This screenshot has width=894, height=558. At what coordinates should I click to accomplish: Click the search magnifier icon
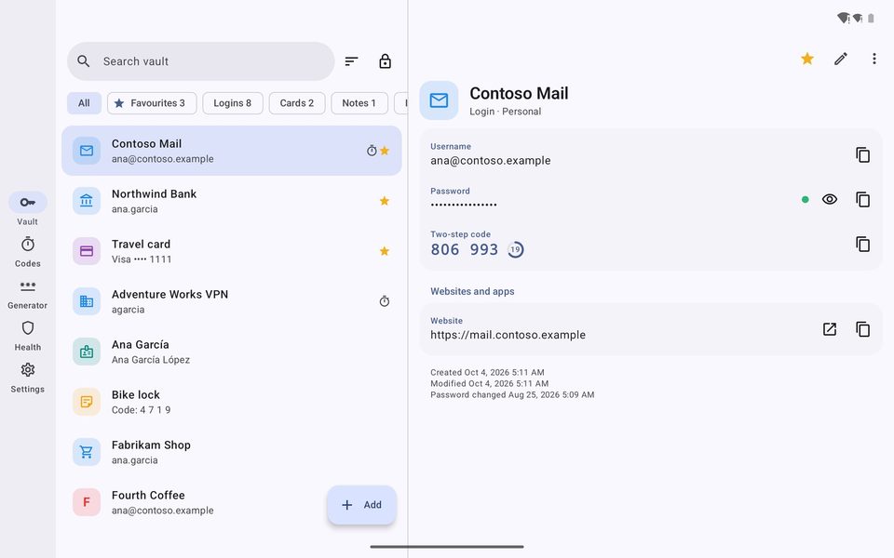(83, 61)
